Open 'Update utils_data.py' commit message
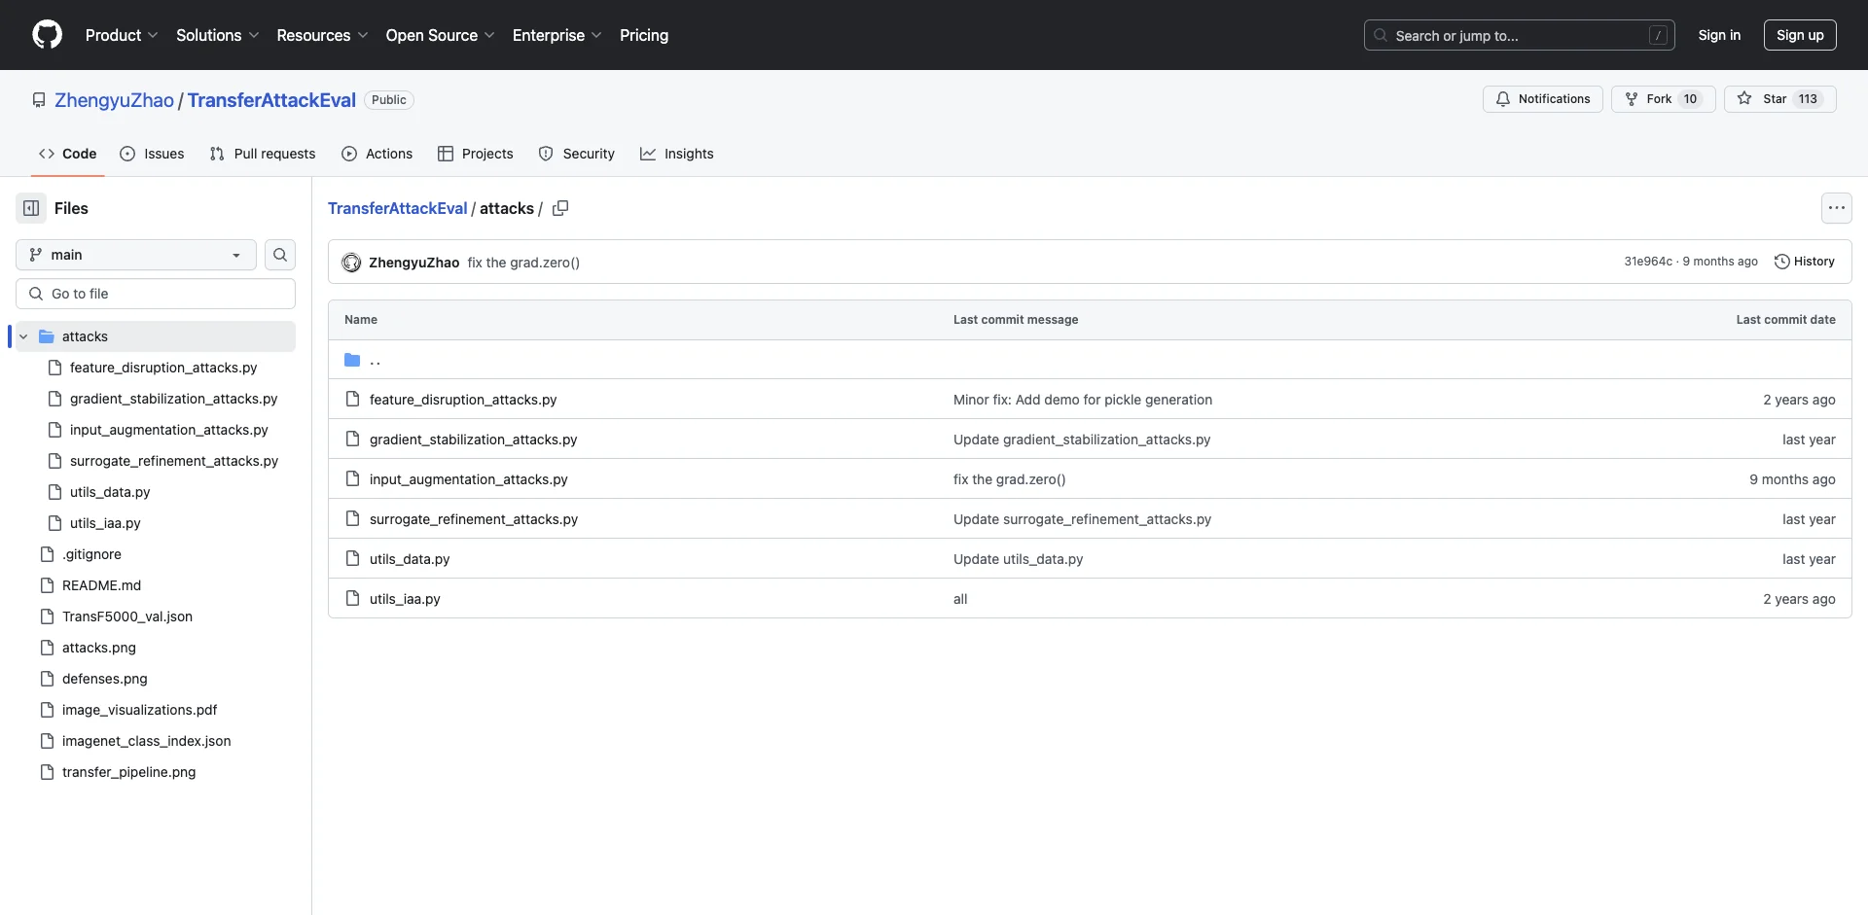The height and width of the screenshot is (915, 1868). point(1018,559)
